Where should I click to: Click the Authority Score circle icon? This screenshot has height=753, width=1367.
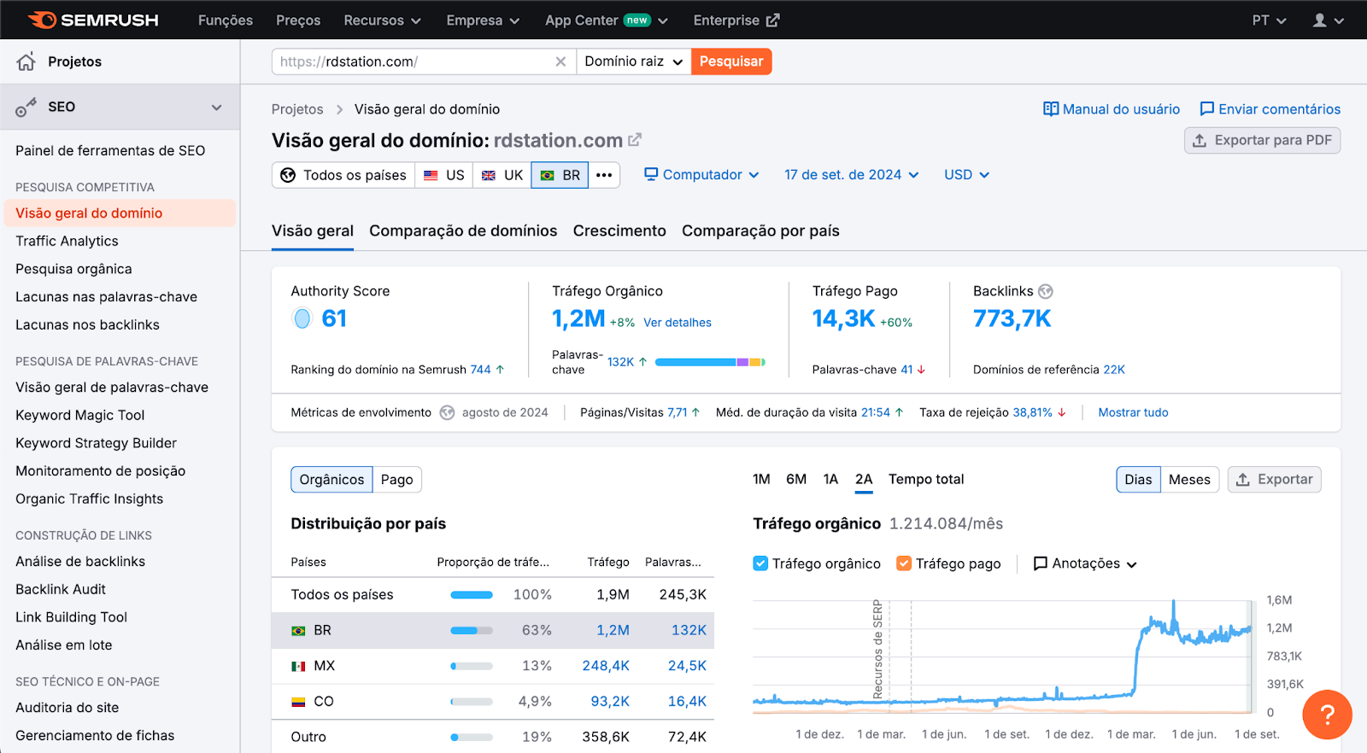[x=302, y=318]
